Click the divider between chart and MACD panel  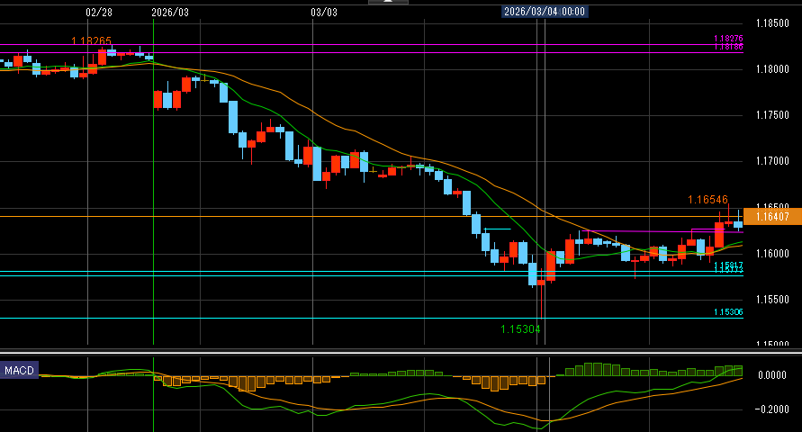point(401,350)
